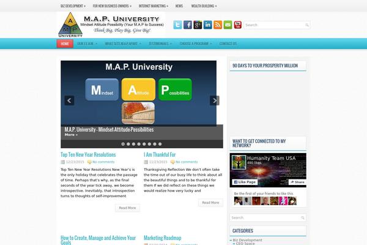This screenshot has height=245, width=367.
Task: Select the sixth slider pagination dot
Action: point(149,144)
